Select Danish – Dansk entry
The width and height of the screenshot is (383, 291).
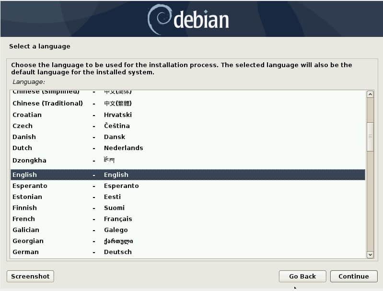click(187, 137)
